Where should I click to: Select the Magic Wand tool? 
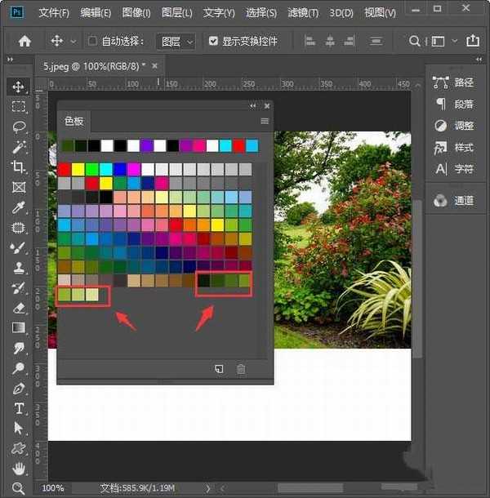tap(18, 147)
